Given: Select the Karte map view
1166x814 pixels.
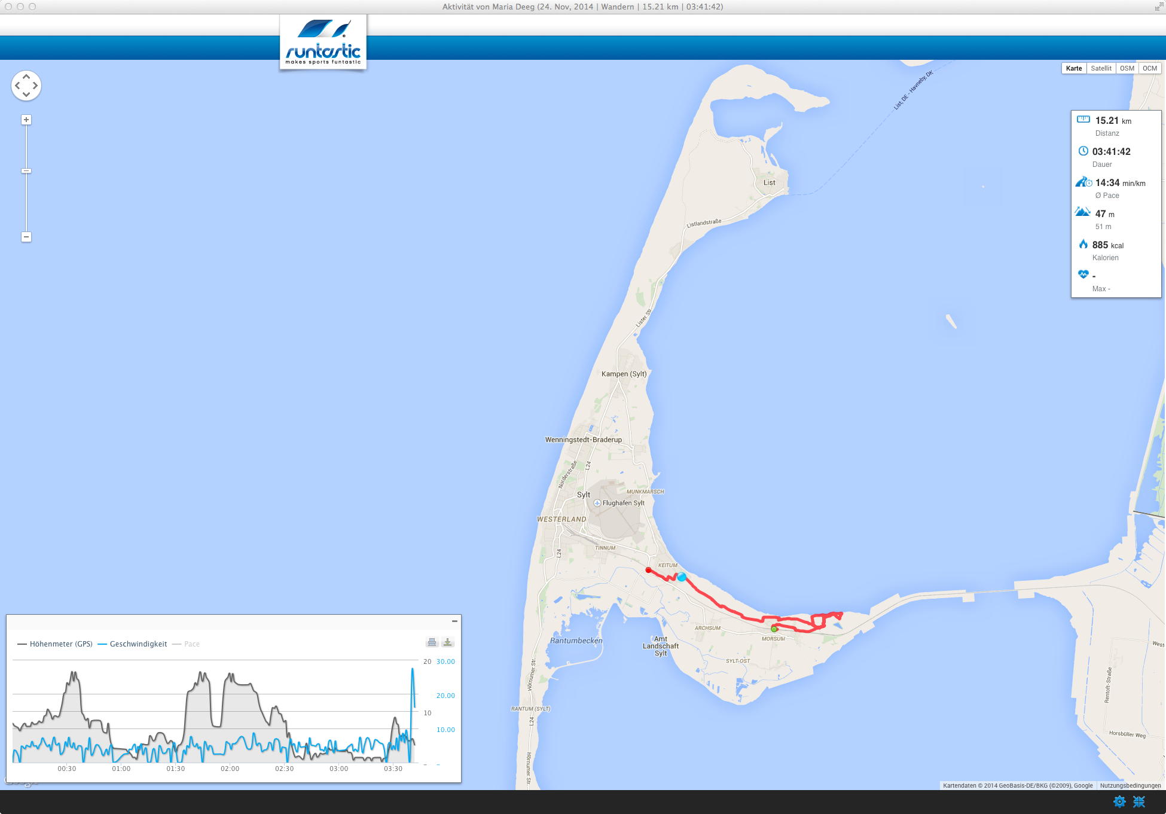Looking at the screenshot, I should click(1074, 68).
